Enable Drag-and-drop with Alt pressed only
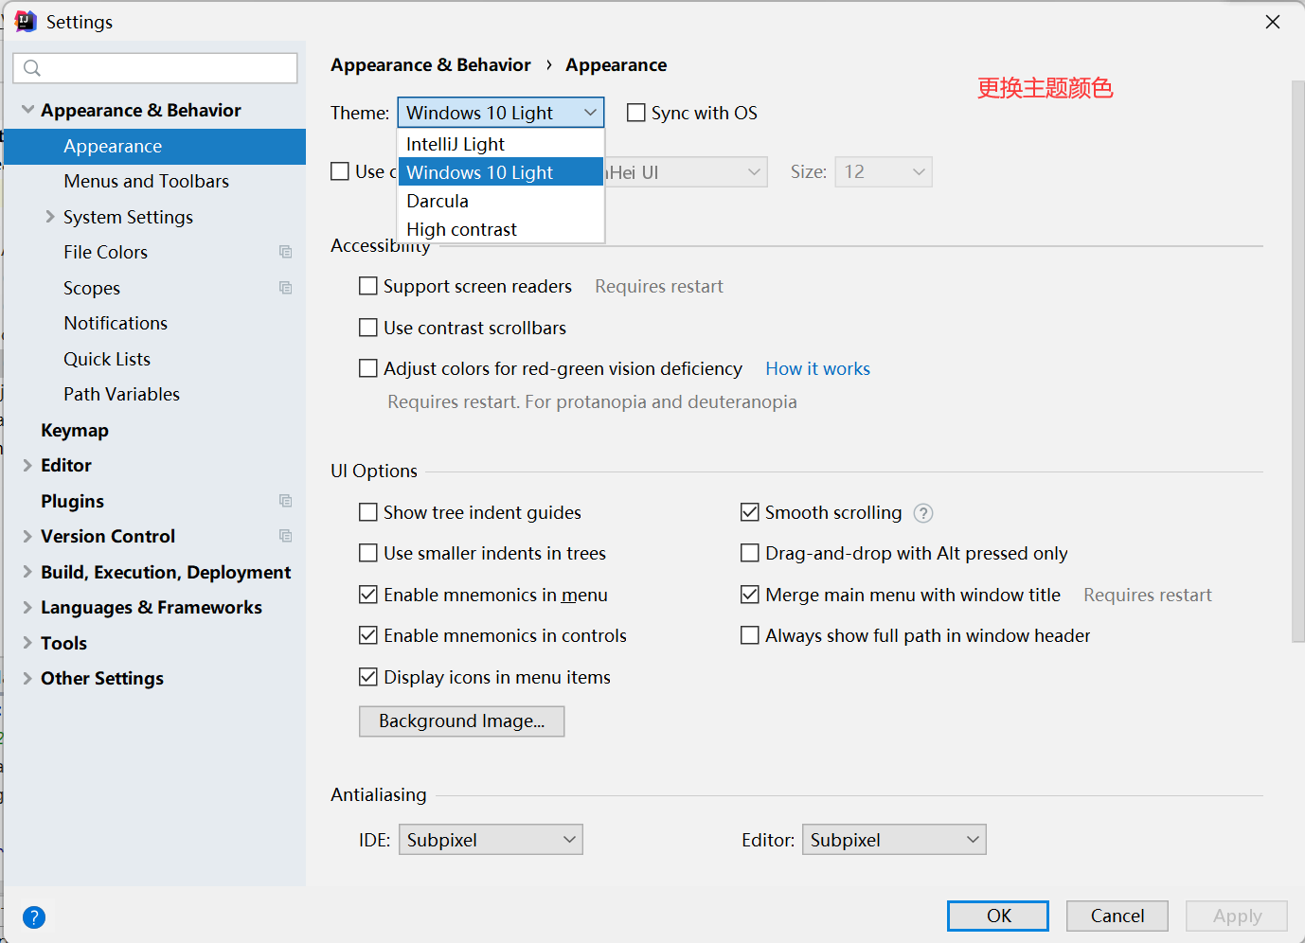The width and height of the screenshot is (1305, 943). [x=750, y=553]
